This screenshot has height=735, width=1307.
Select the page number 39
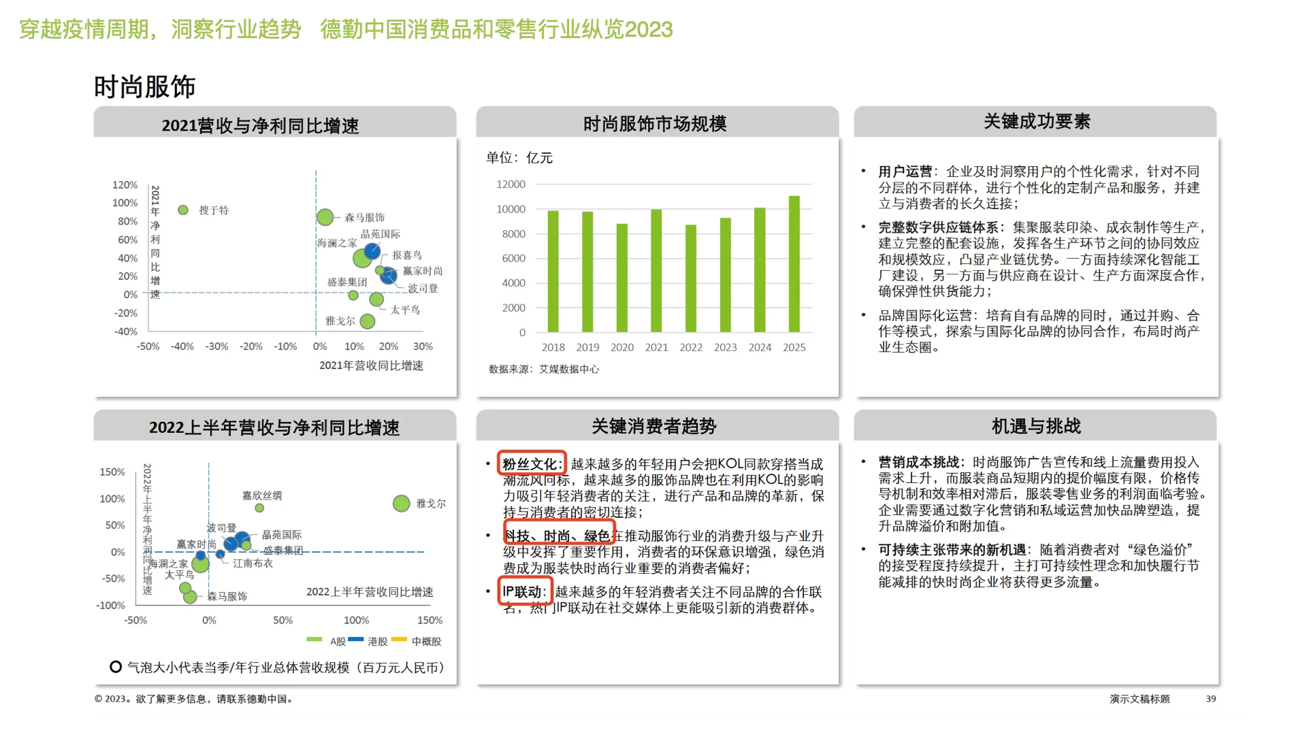click(1212, 698)
